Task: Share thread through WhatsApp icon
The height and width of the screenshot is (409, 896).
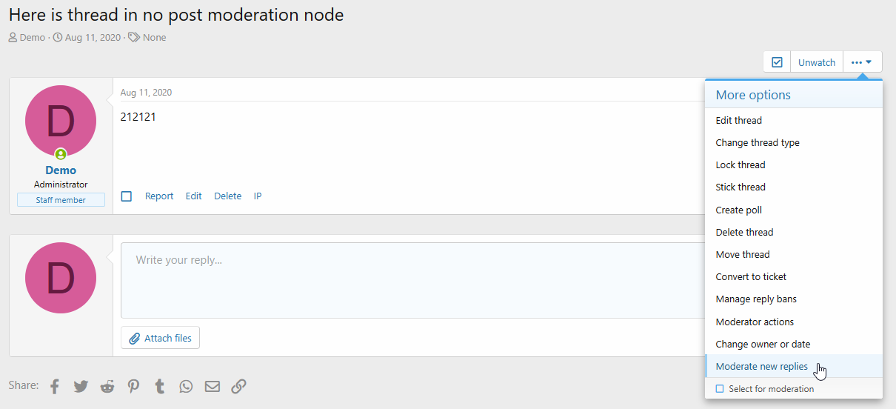Action: tap(186, 386)
